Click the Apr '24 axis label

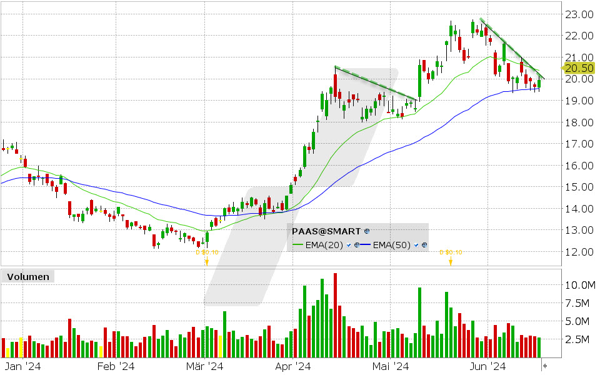tap(292, 366)
